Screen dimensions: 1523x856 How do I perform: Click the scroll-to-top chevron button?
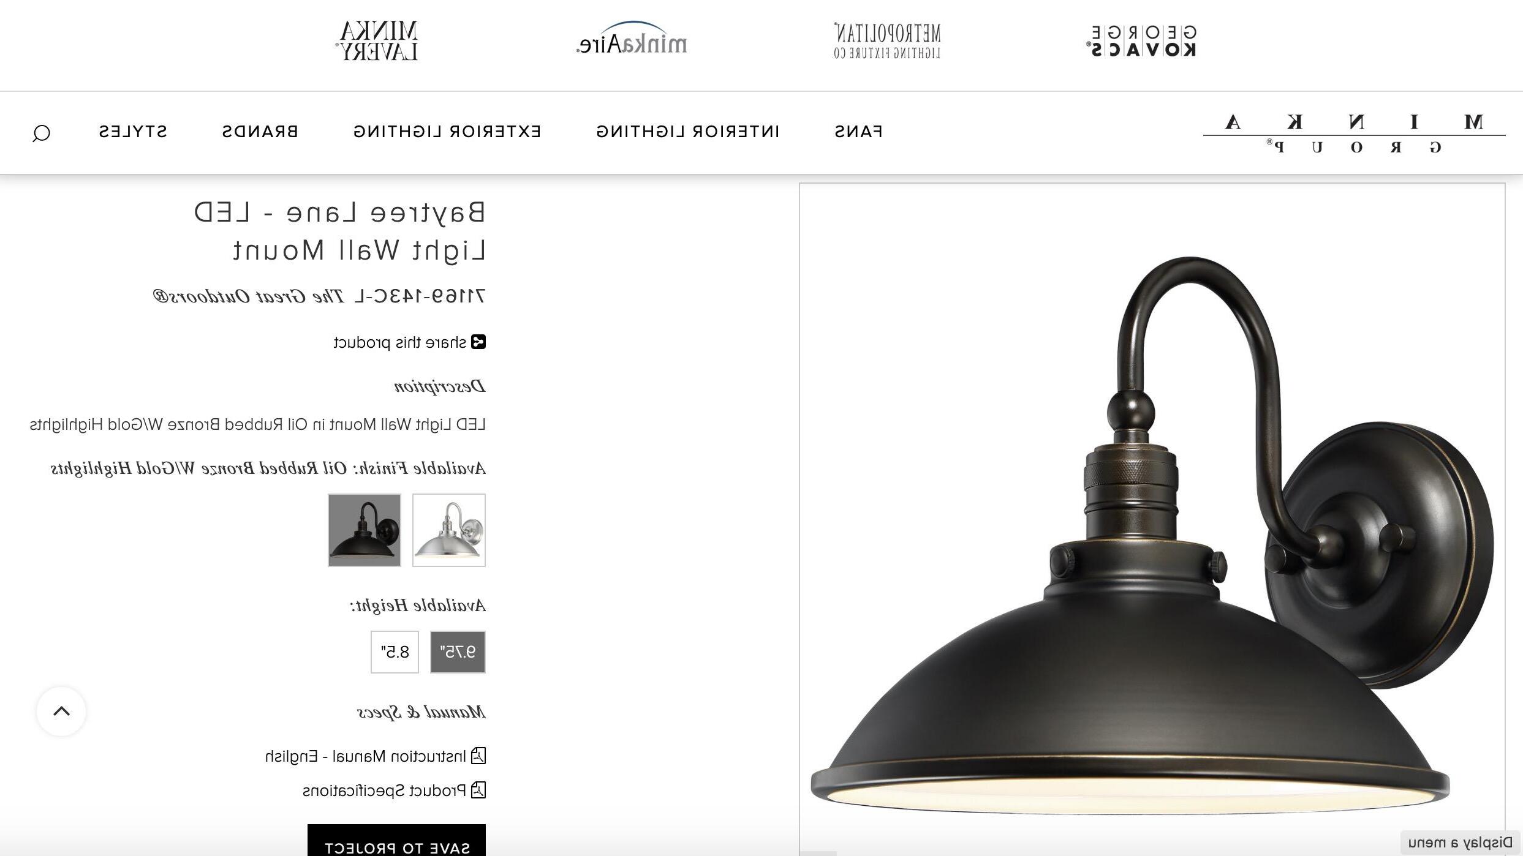tap(61, 711)
